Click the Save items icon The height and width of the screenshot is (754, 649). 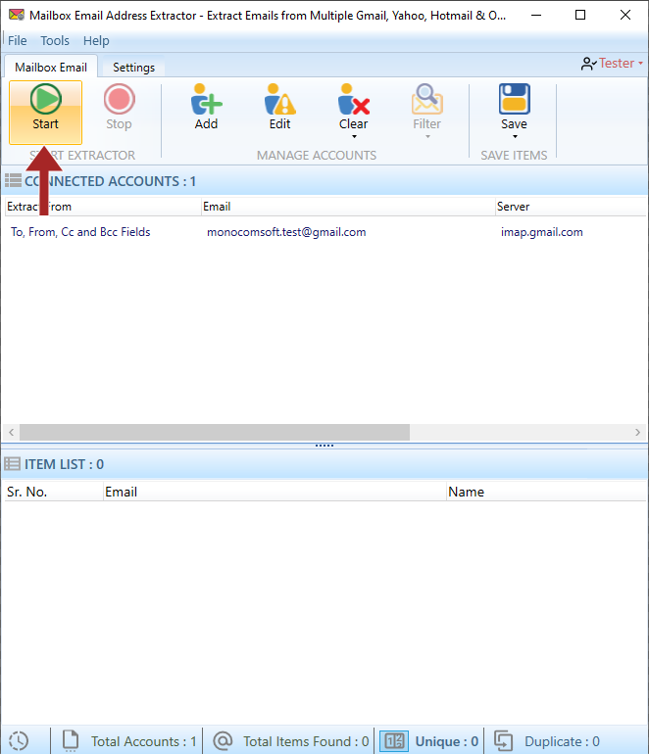point(514,99)
